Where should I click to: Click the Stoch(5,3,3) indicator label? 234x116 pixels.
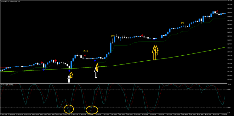[x=7, y=85]
